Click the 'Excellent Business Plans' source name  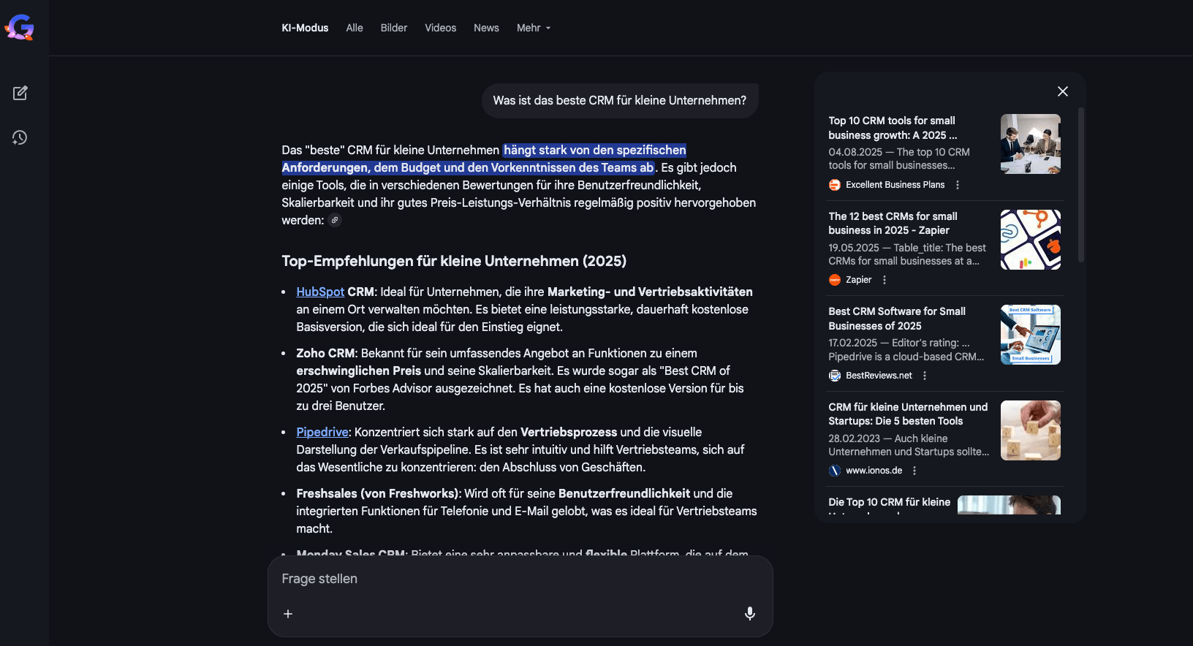point(895,185)
